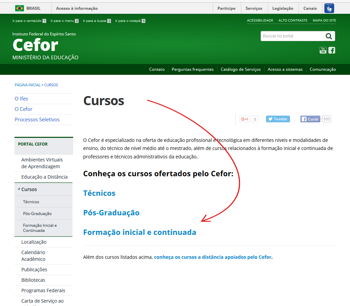Click the G+1 share button
The height and width of the screenshot is (306, 350).
(x=245, y=119)
